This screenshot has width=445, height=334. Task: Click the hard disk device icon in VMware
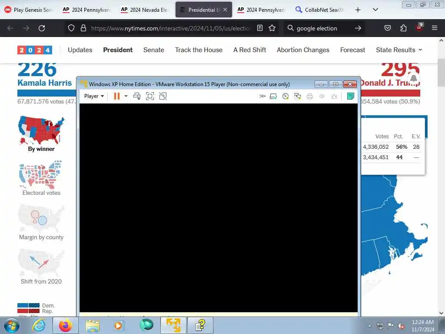pyautogui.click(x=273, y=97)
